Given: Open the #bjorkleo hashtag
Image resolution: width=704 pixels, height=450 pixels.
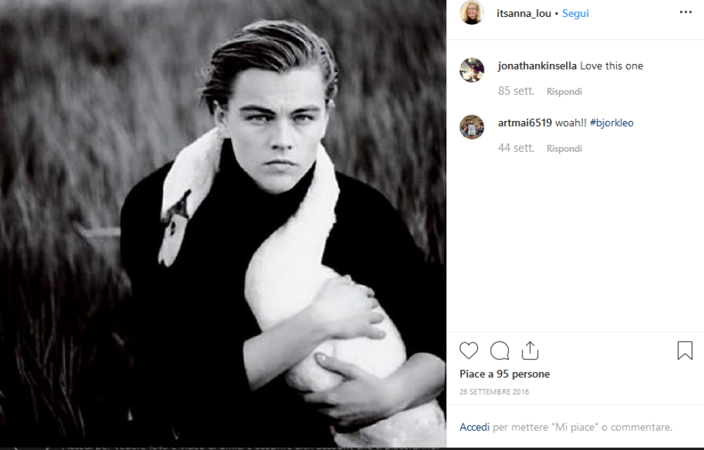Looking at the screenshot, I should pos(612,123).
